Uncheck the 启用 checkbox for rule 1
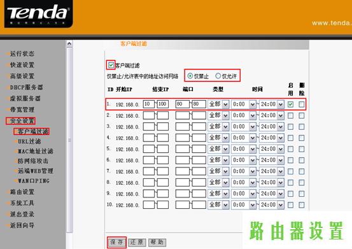 (290, 104)
